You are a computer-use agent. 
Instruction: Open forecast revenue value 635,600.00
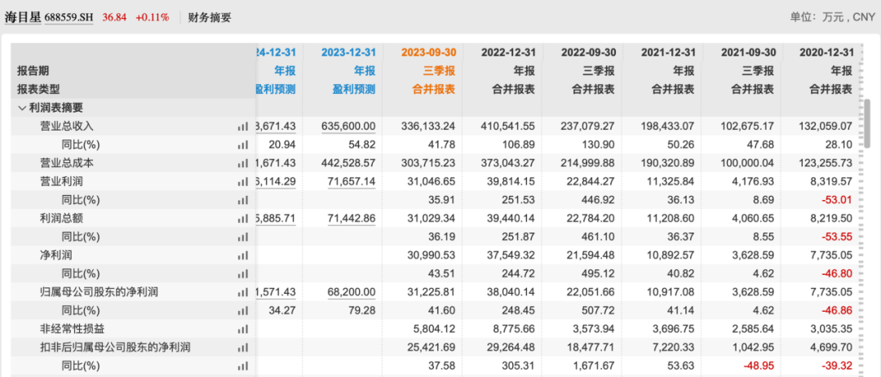point(348,126)
